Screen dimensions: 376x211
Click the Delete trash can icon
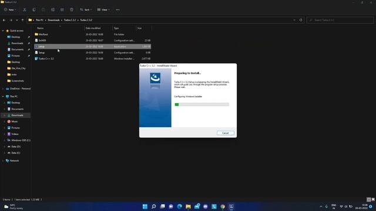72,10
